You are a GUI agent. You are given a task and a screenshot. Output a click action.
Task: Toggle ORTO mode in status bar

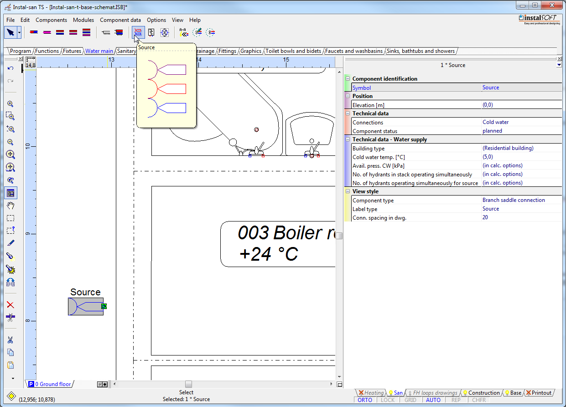pyautogui.click(x=365, y=400)
